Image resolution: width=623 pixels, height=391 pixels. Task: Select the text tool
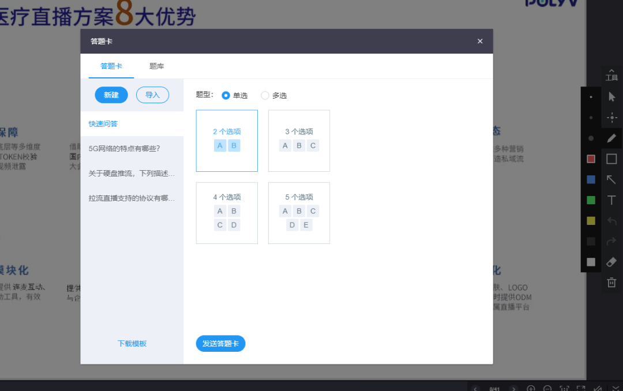tap(611, 201)
